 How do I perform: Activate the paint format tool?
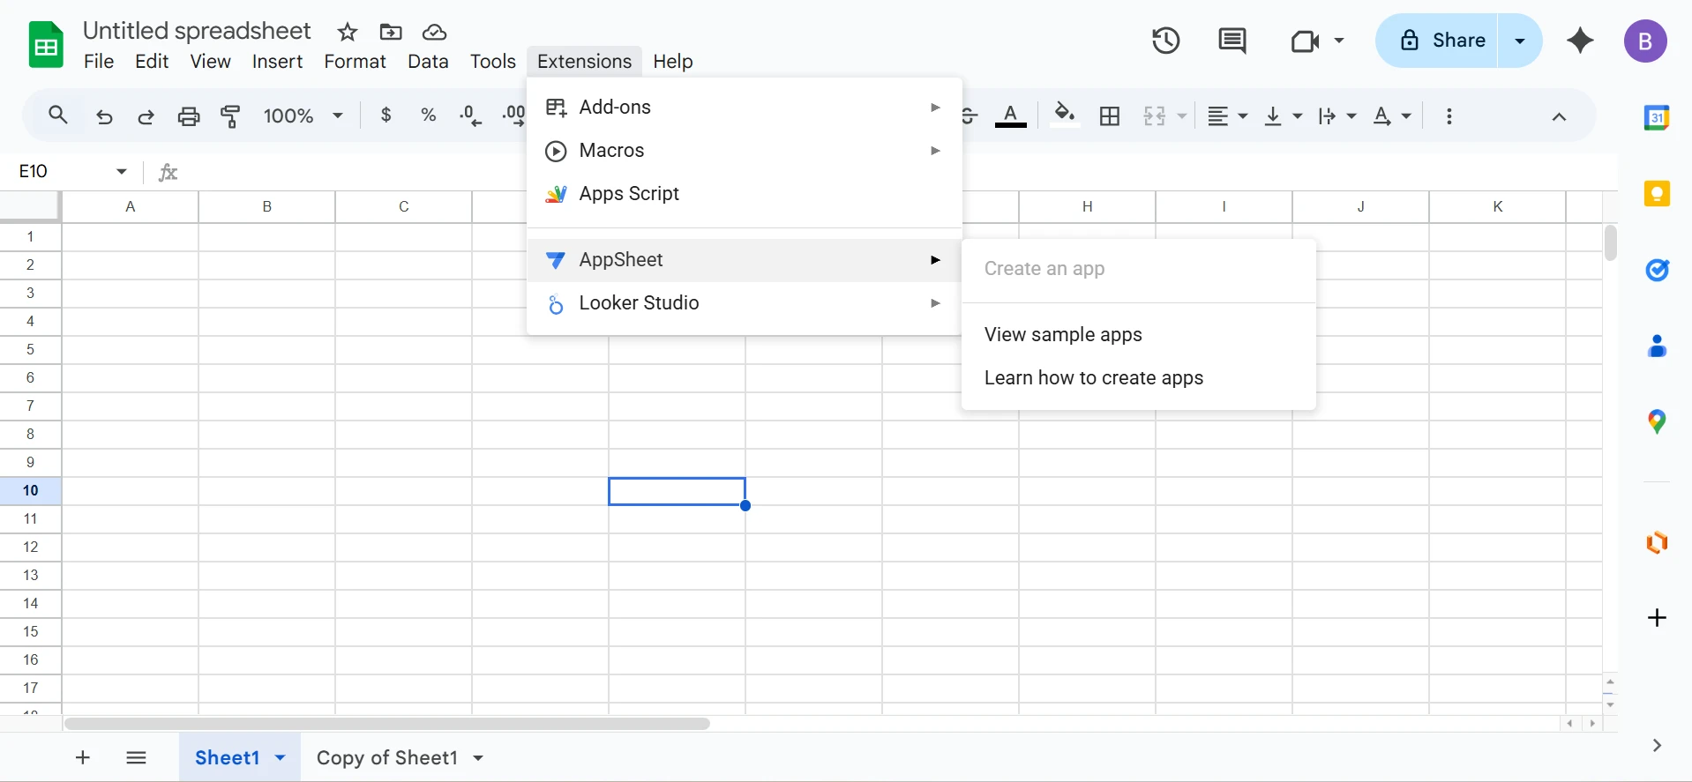(x=230, y=116)
